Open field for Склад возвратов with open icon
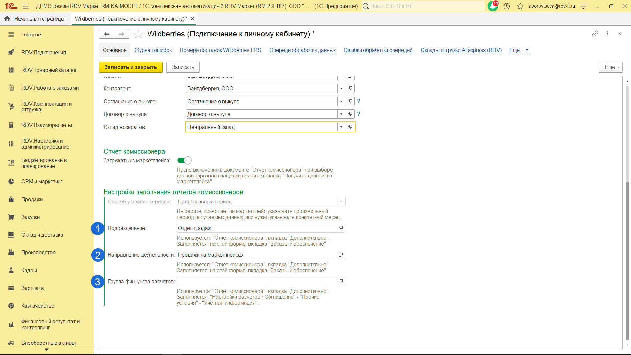Screen dimensions: 631x355 pyautogui.click(x=350, y=127)
